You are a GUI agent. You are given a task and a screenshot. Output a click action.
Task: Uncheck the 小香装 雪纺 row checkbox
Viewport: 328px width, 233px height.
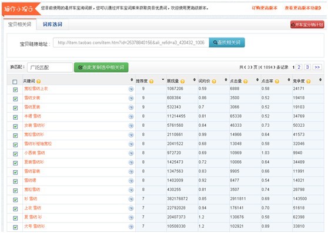click(x=15, y=154)
